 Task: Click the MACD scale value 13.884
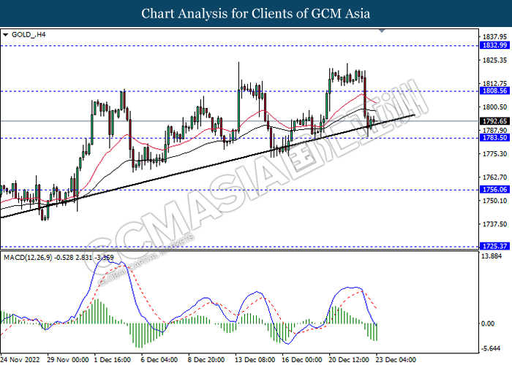492,256
